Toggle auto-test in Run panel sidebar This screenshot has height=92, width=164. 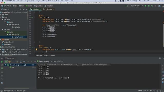[x=2, y=68]
